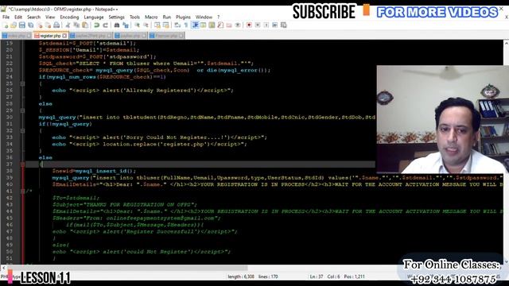Image resolution: width=509 pixels, height=286 pixels.
Task: Open the ? help menu
Action: pyautogui.click(x=219, y=17)
